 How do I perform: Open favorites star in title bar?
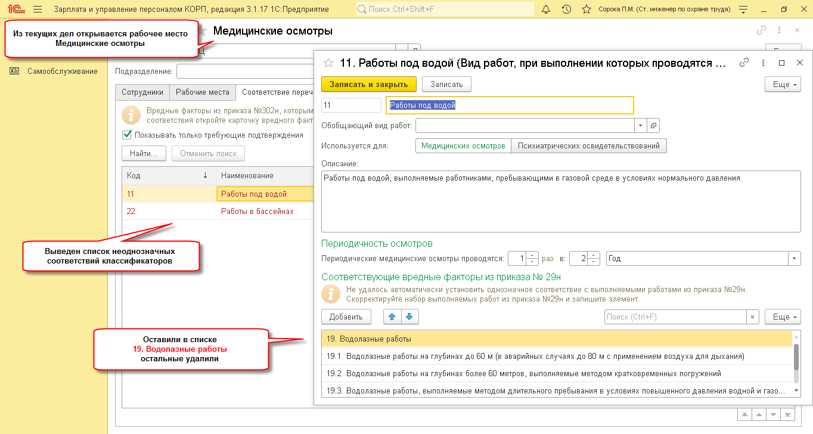587,10
